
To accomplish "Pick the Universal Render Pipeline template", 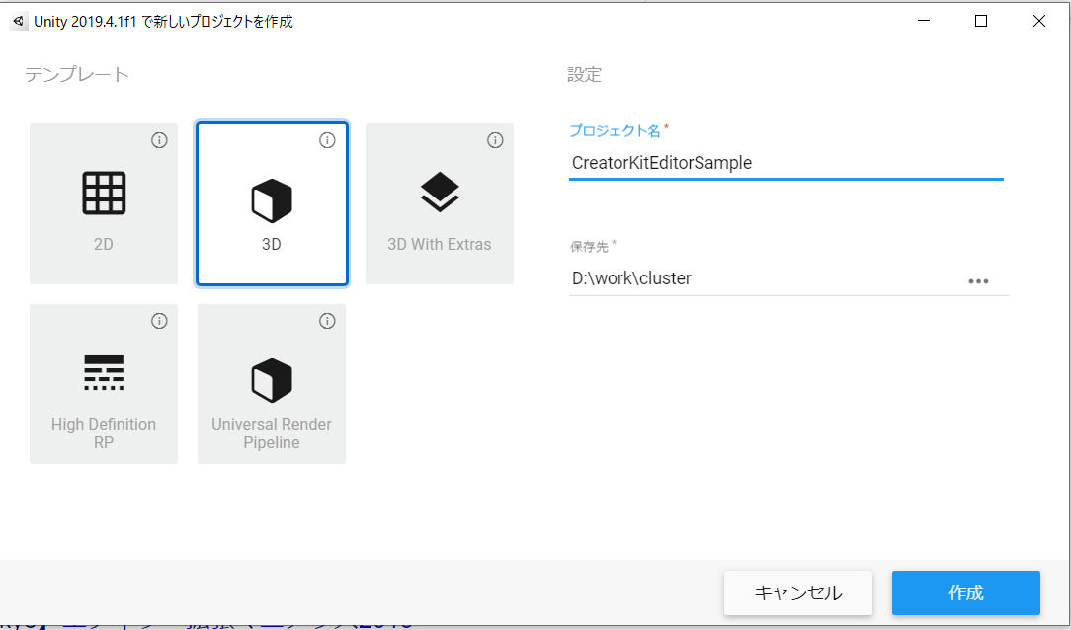I will point(272,383).
